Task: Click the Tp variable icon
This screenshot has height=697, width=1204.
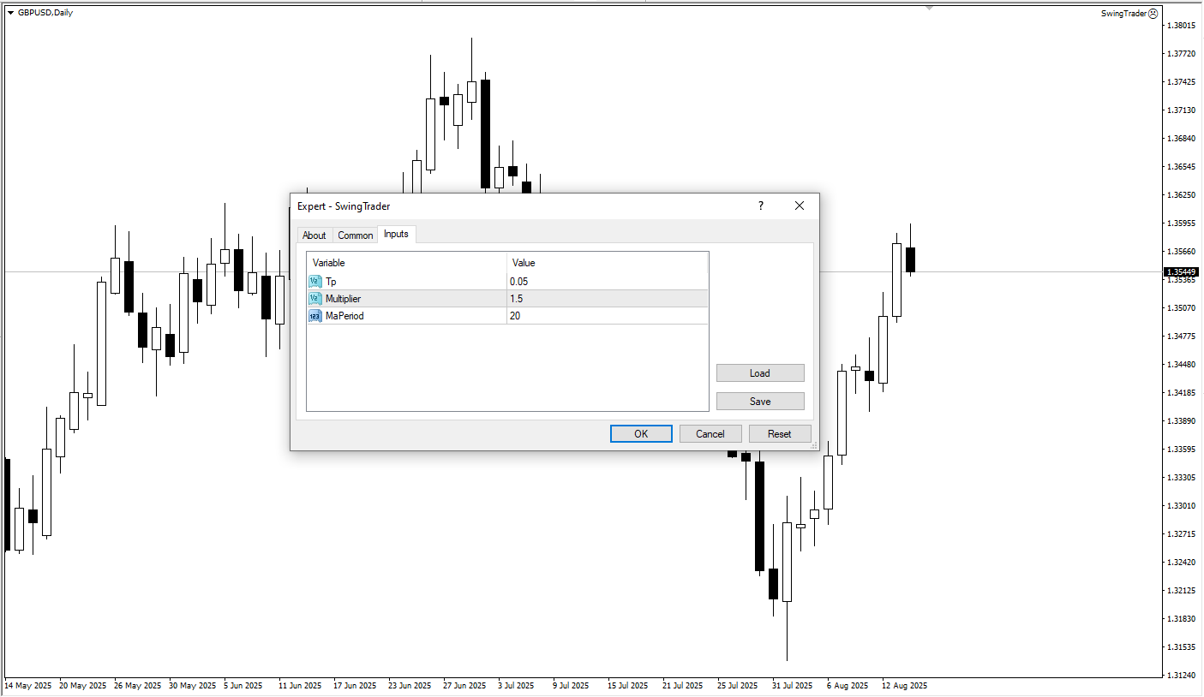Action: 315,282
